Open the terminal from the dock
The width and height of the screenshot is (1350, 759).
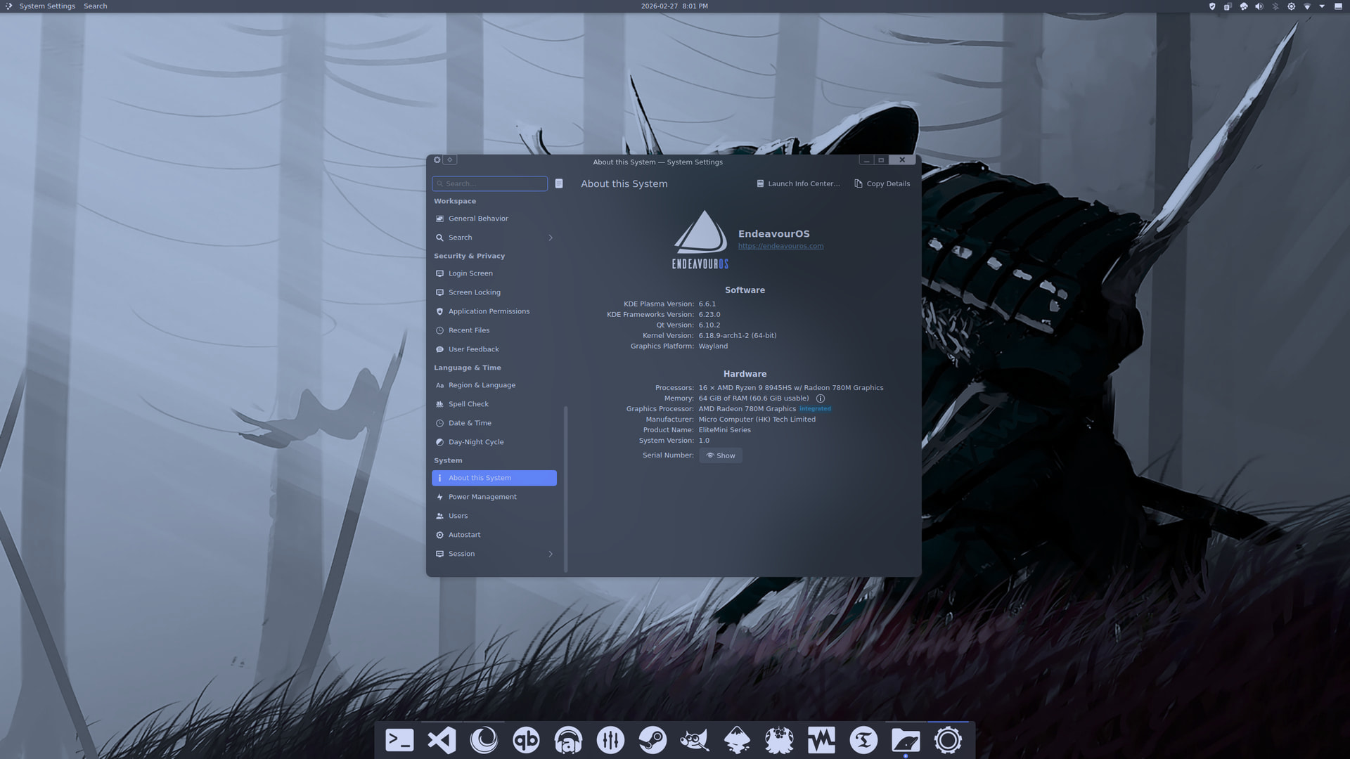399,740
